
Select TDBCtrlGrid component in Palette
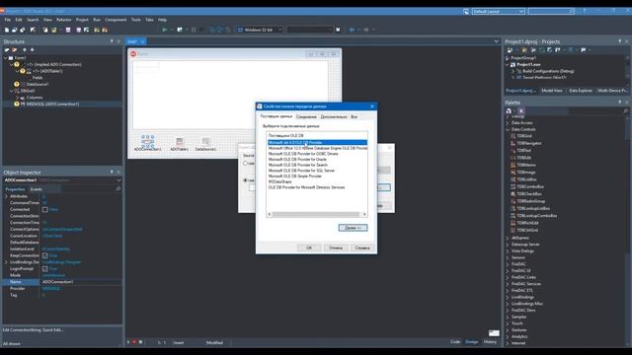point(527,230)
